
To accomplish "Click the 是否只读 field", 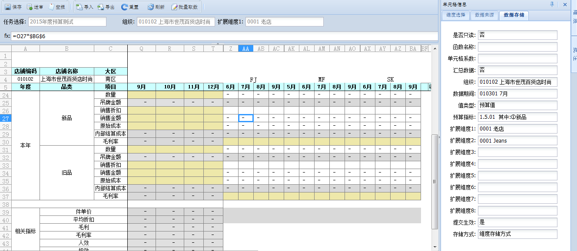I will tap(517, 35).
